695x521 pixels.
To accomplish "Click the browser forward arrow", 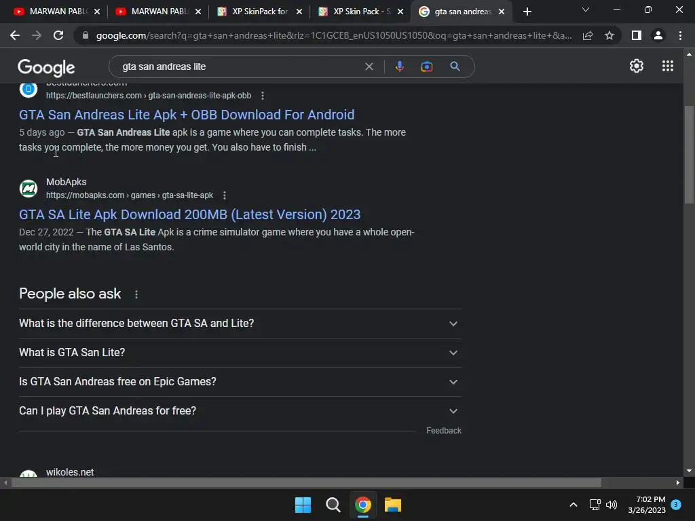I will pyautogui.click(x=37, y=35).
